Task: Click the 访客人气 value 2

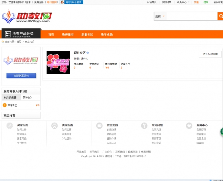Action: click(x=122, y=68)
